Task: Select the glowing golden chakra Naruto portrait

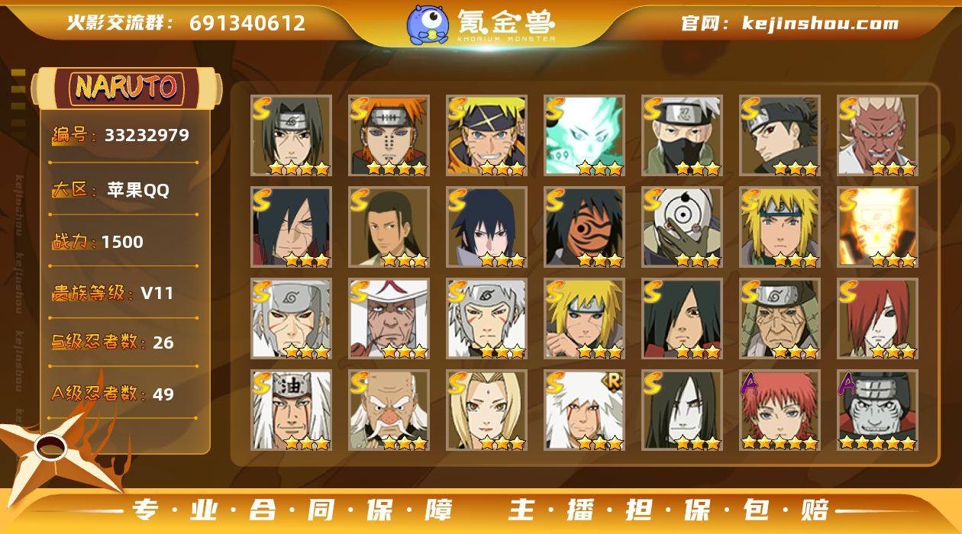Action: (878, 227)
